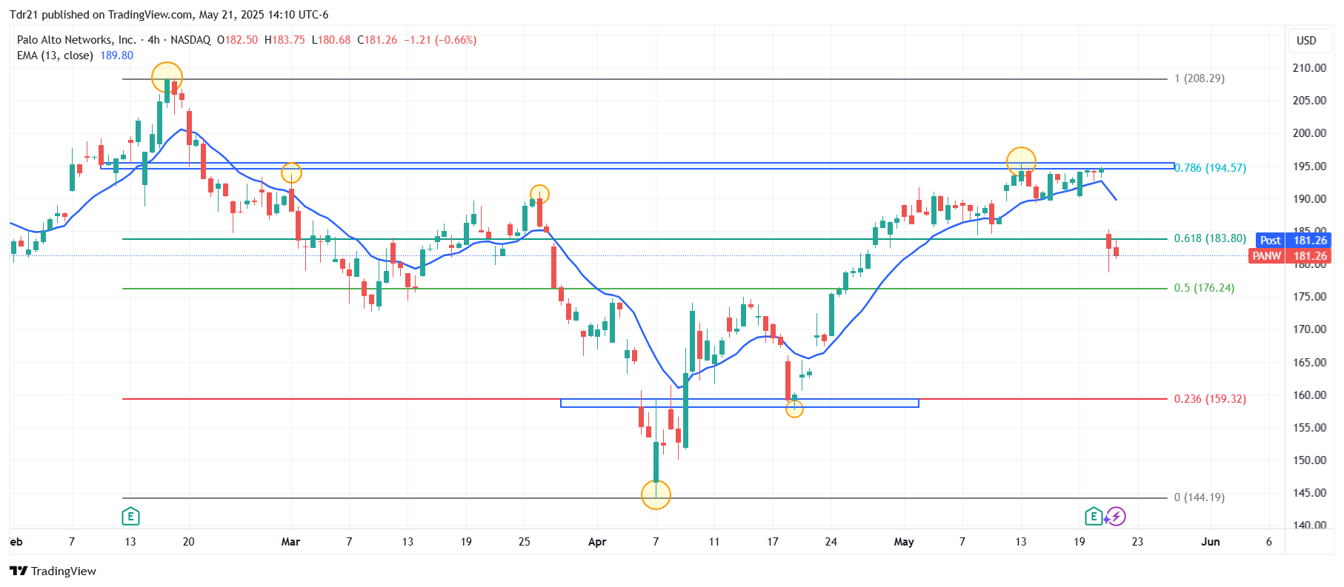Click the purple lightning bolt event icon
1344x587 pixels.
point(1117,516)
